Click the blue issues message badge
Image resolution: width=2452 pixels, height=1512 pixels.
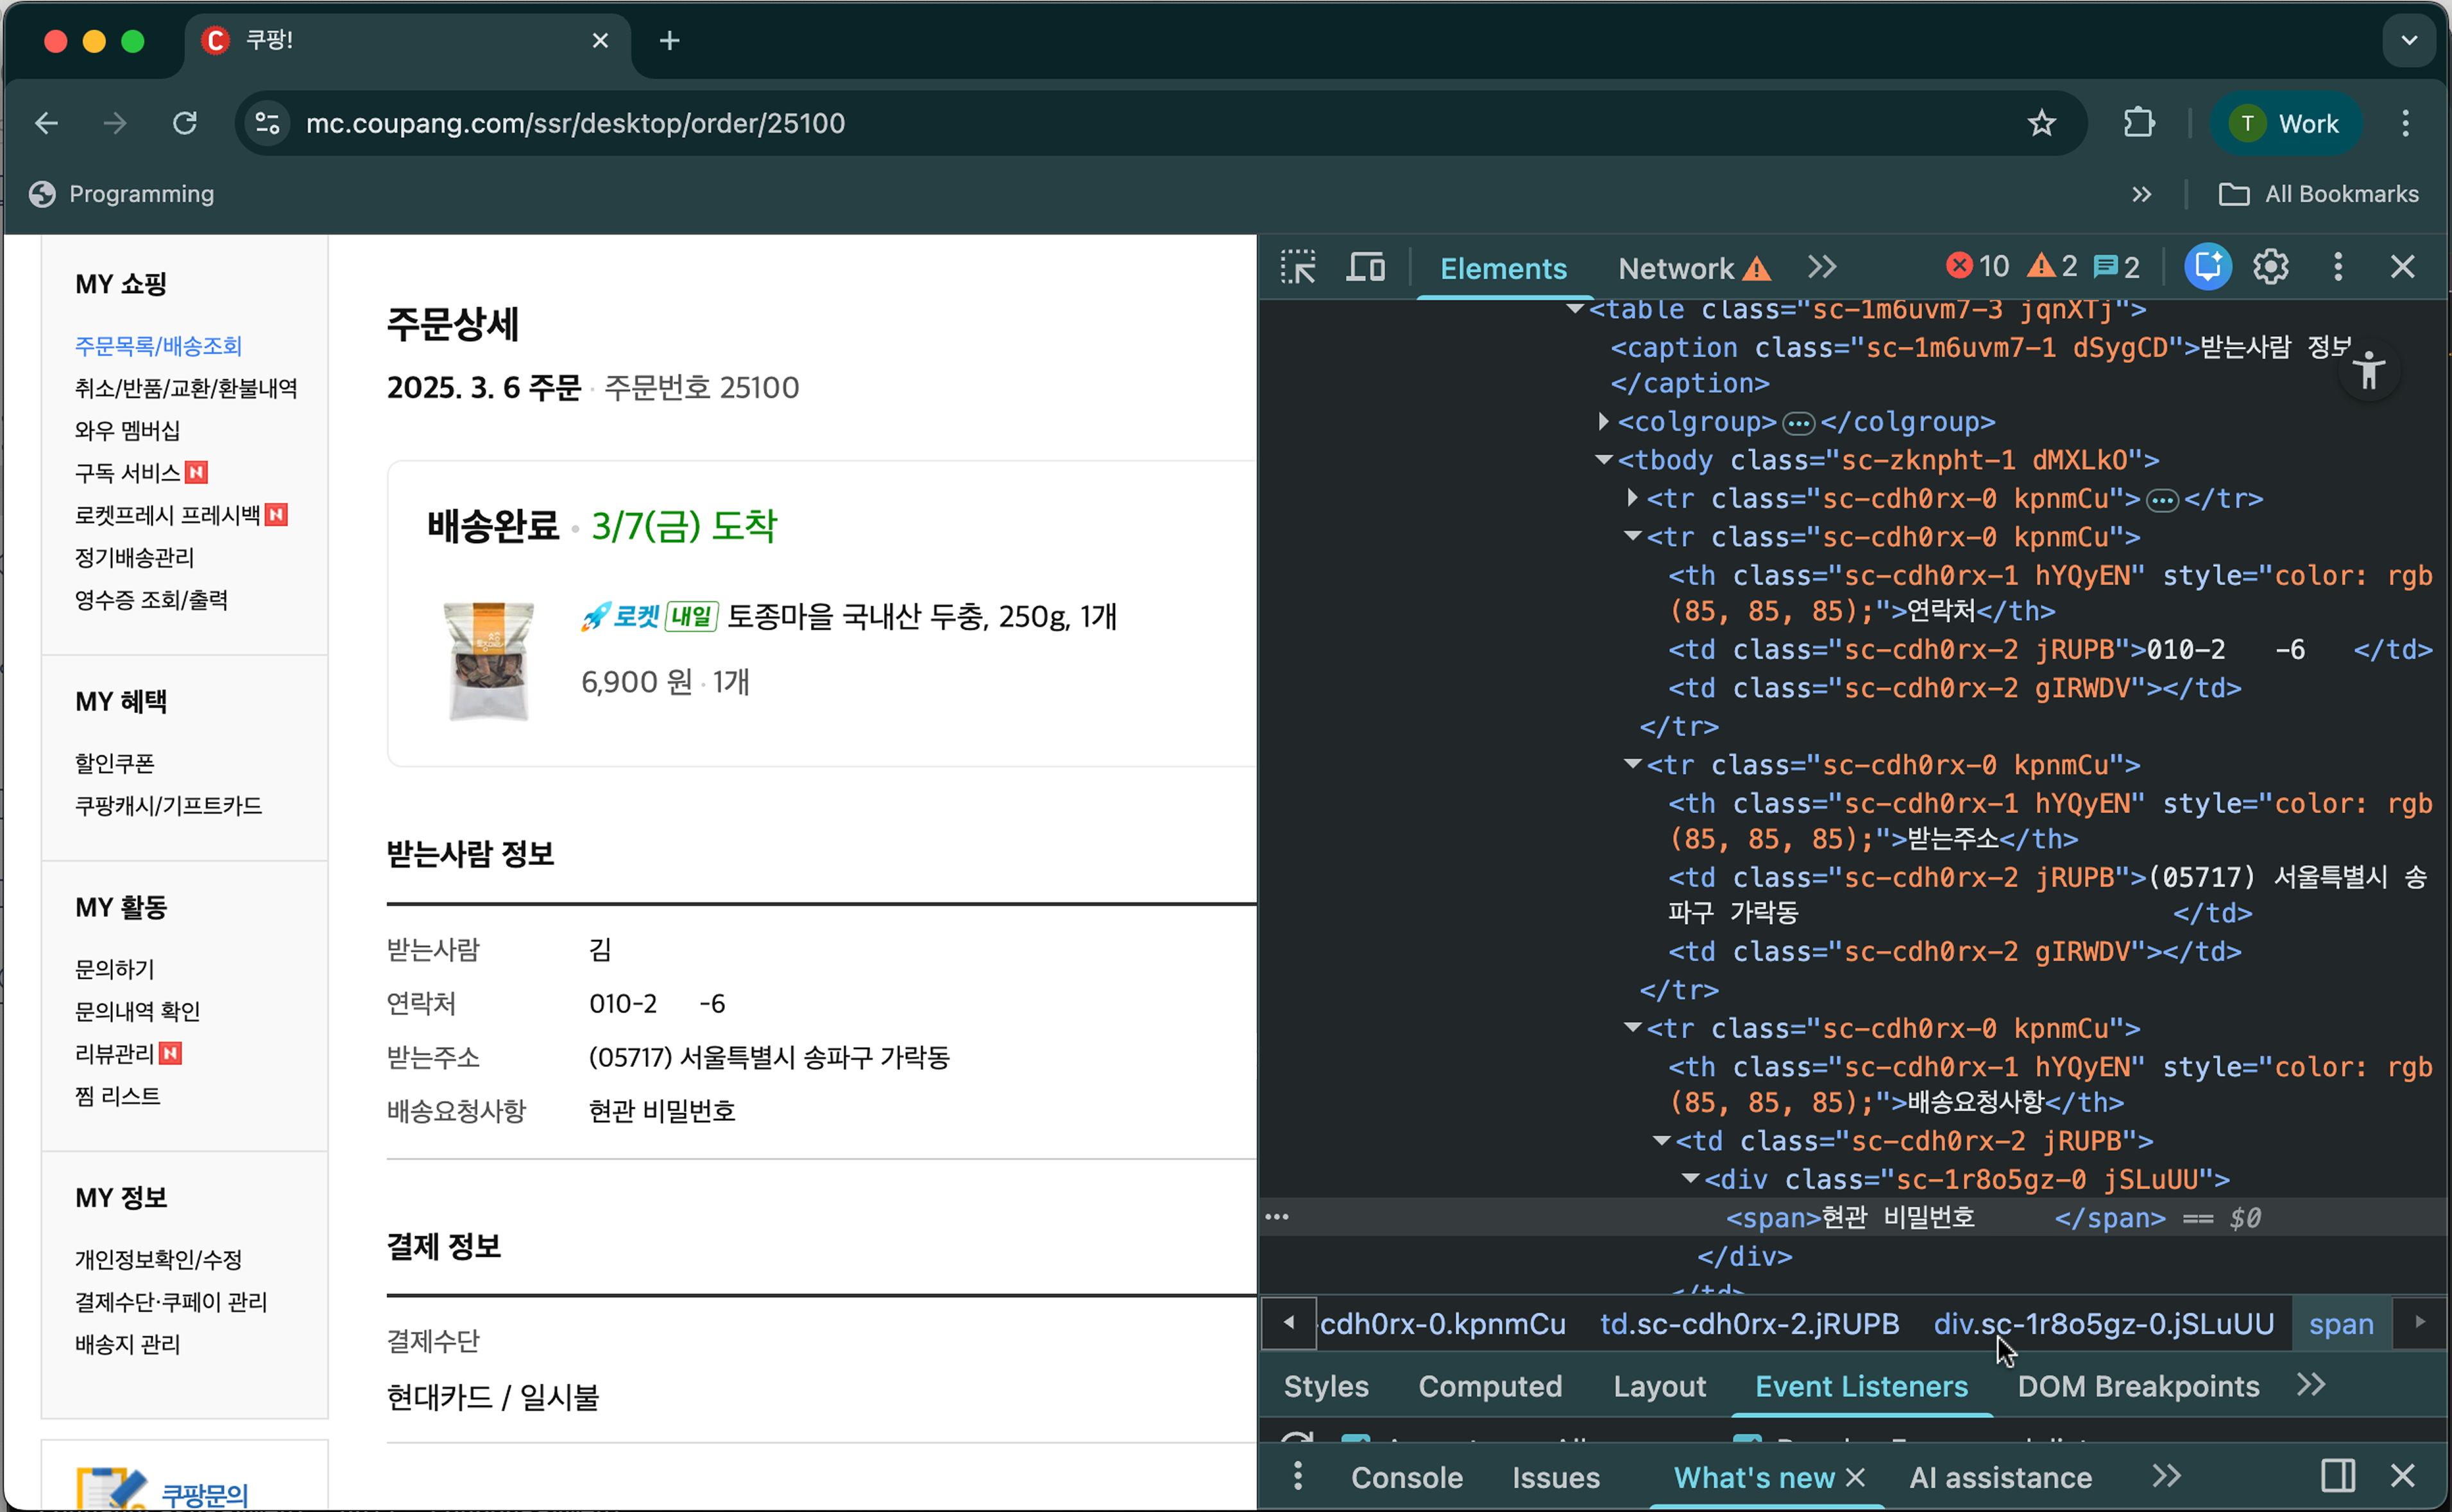pyautogui.click(x=2116, y=267)
